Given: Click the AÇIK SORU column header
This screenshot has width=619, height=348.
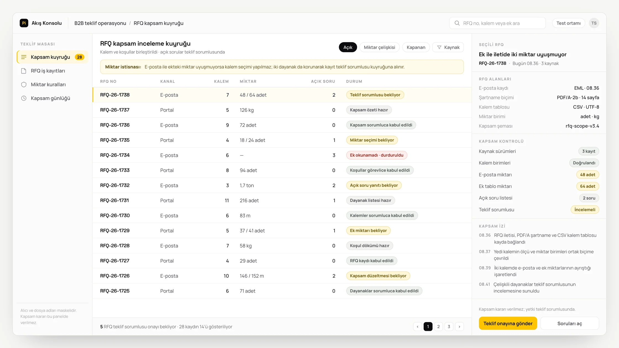Looking at the screenshot, I should 323,81.
